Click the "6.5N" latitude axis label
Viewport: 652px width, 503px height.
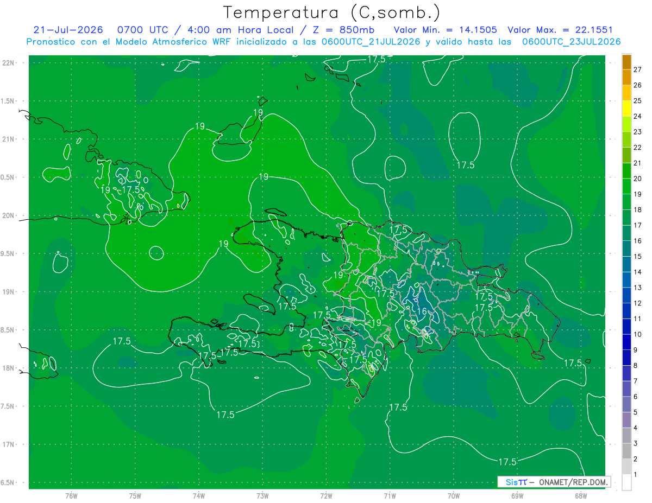tap(8, 482)
